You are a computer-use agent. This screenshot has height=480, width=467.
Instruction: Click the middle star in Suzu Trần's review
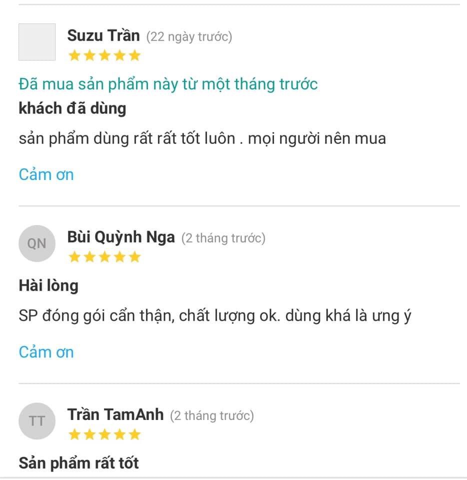point(104,55)
